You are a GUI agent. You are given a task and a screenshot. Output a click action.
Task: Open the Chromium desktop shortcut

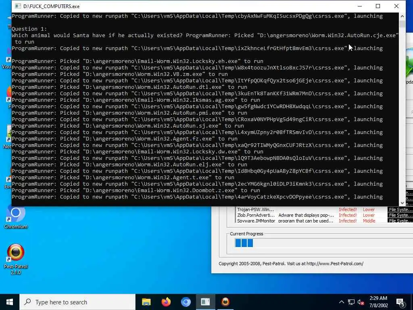click(16, 218)
